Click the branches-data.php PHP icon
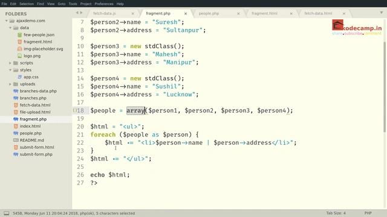 [x=16, y=91]
